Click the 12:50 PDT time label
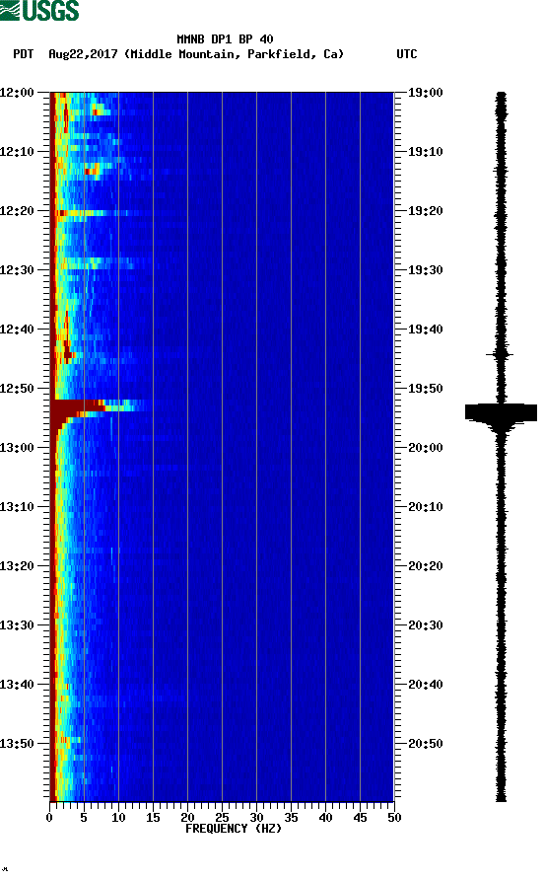Screen dimensions: 544x880 tap(18, 389)
